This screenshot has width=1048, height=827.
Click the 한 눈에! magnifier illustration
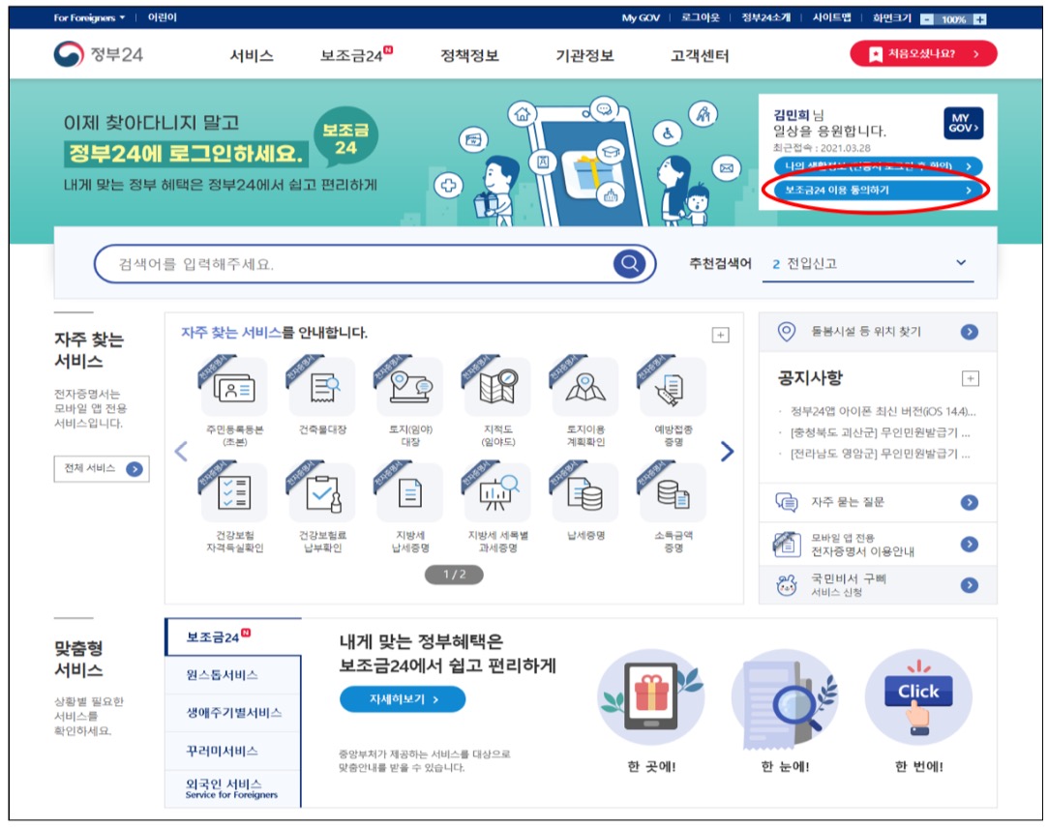785,697
